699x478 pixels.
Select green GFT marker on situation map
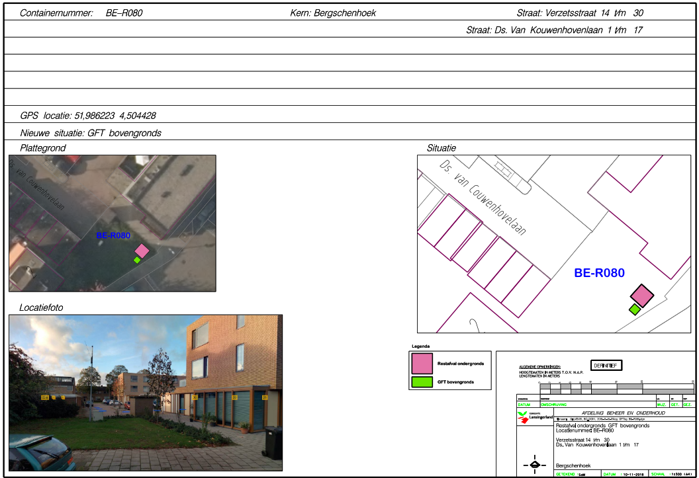(634, 309)
